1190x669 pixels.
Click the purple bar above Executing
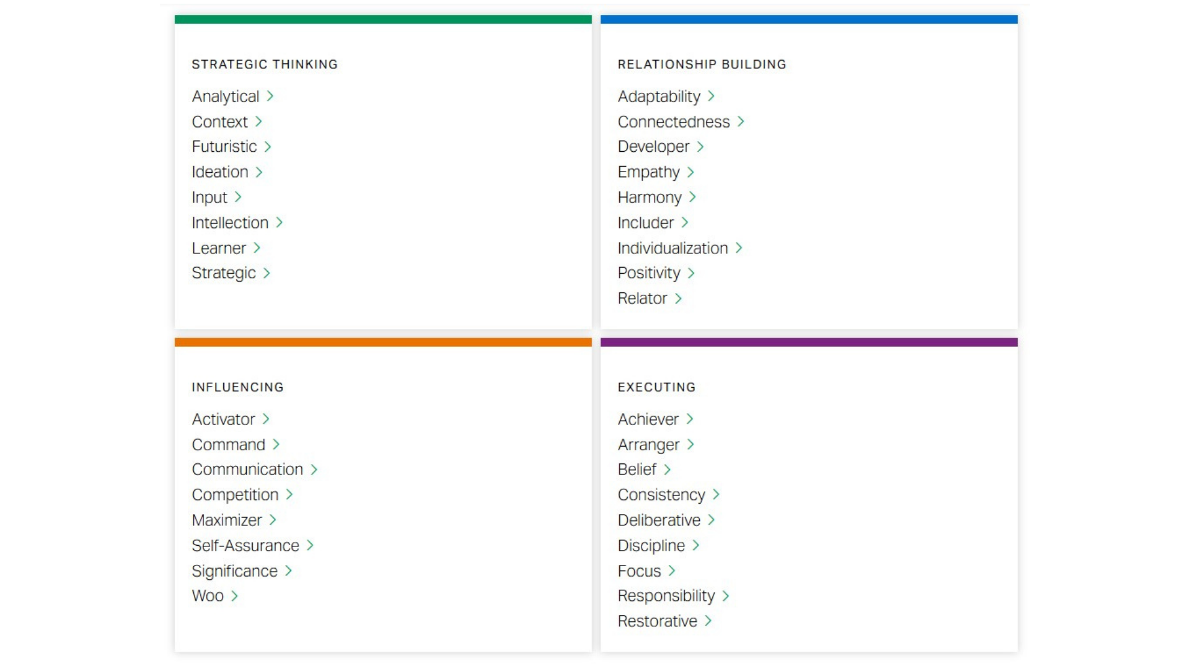[x=809, y=343]
